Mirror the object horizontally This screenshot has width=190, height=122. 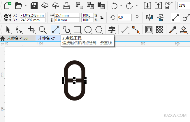[x=150, y=17]
